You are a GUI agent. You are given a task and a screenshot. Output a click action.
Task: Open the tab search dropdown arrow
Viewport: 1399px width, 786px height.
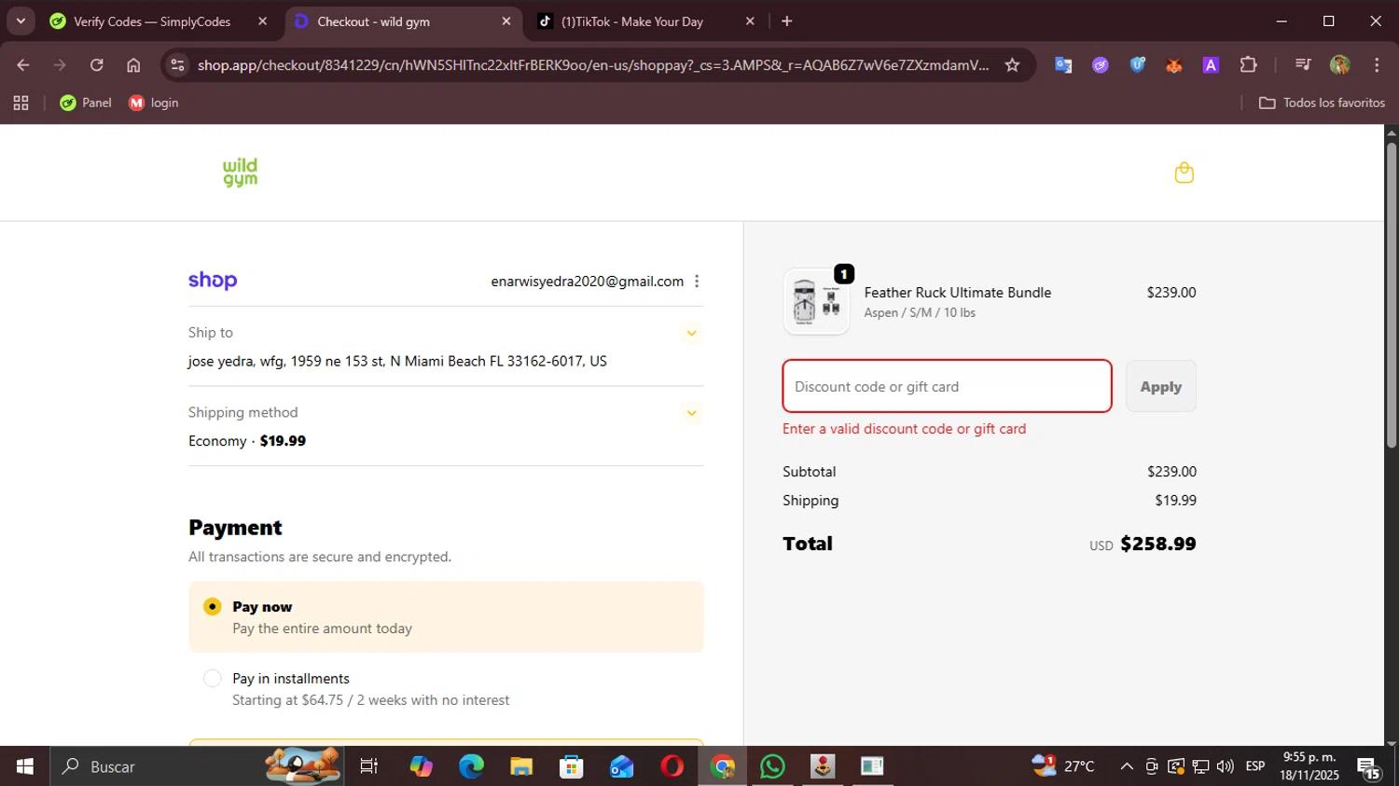tap(21, 21)
